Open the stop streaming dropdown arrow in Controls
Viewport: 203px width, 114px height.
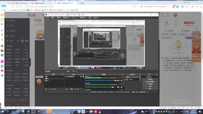click(x=157, y=77)
